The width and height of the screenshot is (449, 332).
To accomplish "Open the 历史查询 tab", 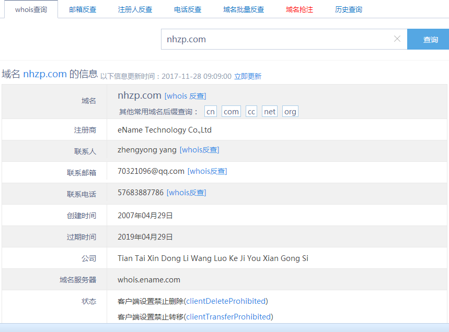I will click(348, 9).
